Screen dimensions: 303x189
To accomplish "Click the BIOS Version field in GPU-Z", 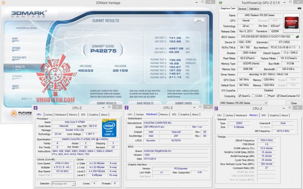I will 266,37.
